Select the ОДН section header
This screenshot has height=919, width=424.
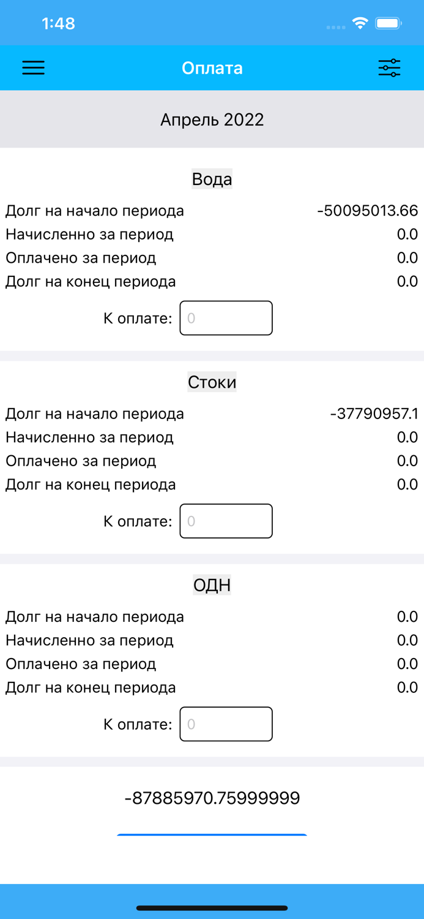[212, 585]
